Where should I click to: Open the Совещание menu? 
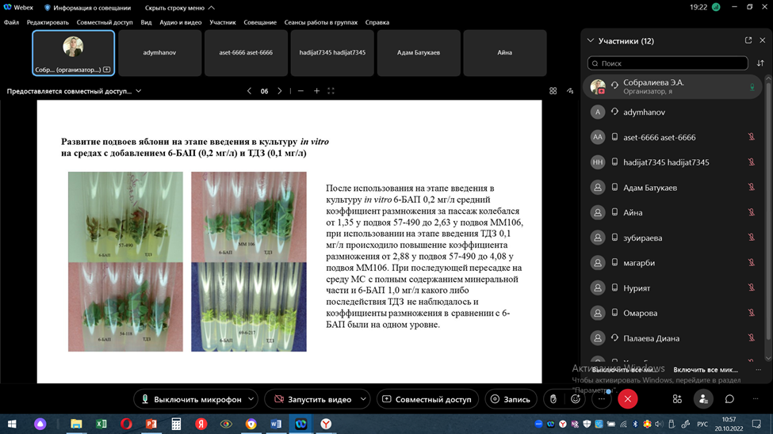260,22
